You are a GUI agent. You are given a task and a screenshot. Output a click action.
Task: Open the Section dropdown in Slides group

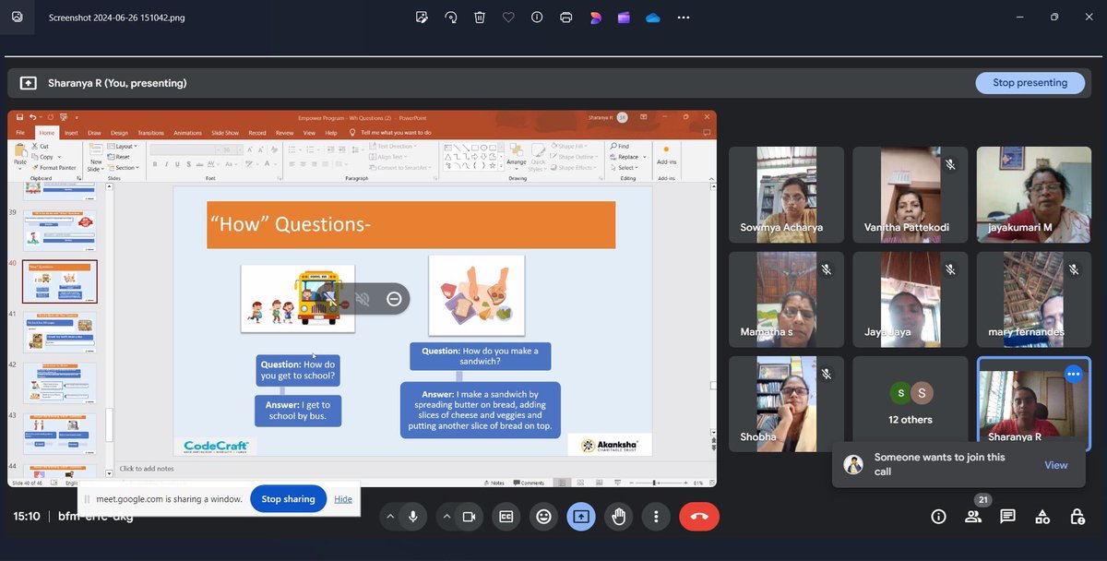click(x=124, y=168)
